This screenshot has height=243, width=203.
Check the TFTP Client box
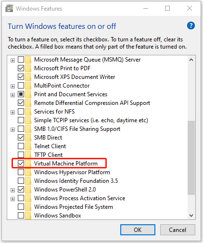click(21, 155)
